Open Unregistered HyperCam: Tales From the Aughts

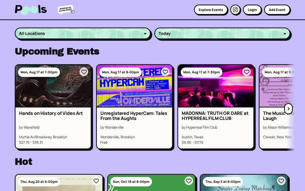[134, 116]
